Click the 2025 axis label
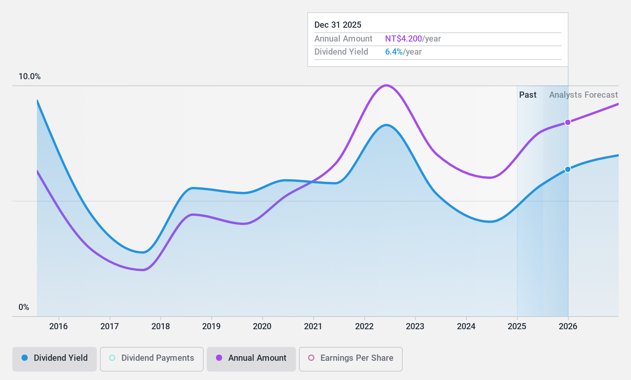The height and width of the screenshot is (380, 631). point(517,326)
